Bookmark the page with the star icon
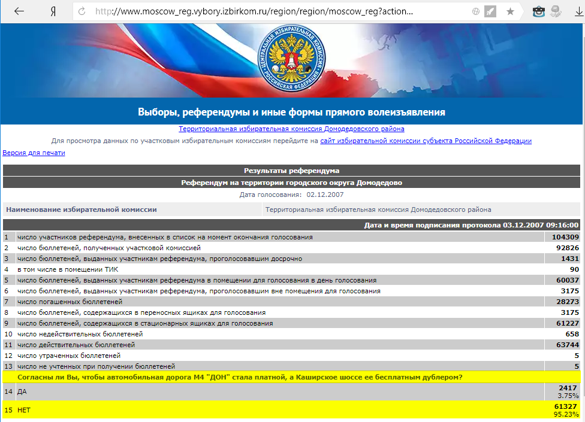Image resolution: width=585 pixels, height=422 pixels. 510,11
